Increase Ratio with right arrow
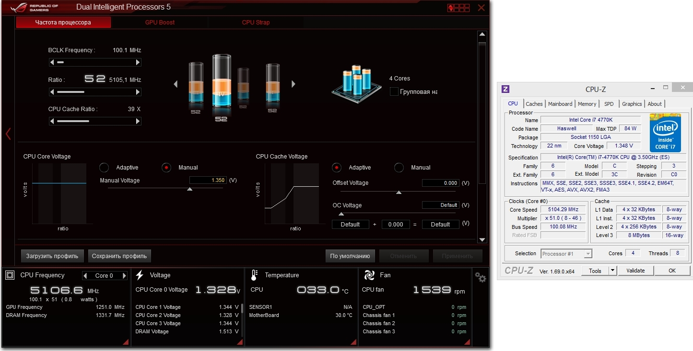 click(x=138, y=92)
